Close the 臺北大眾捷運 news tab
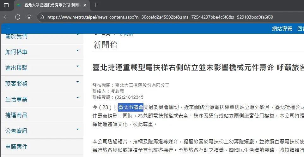The height and width of the screenshot is (157, 304). (85, 5)
